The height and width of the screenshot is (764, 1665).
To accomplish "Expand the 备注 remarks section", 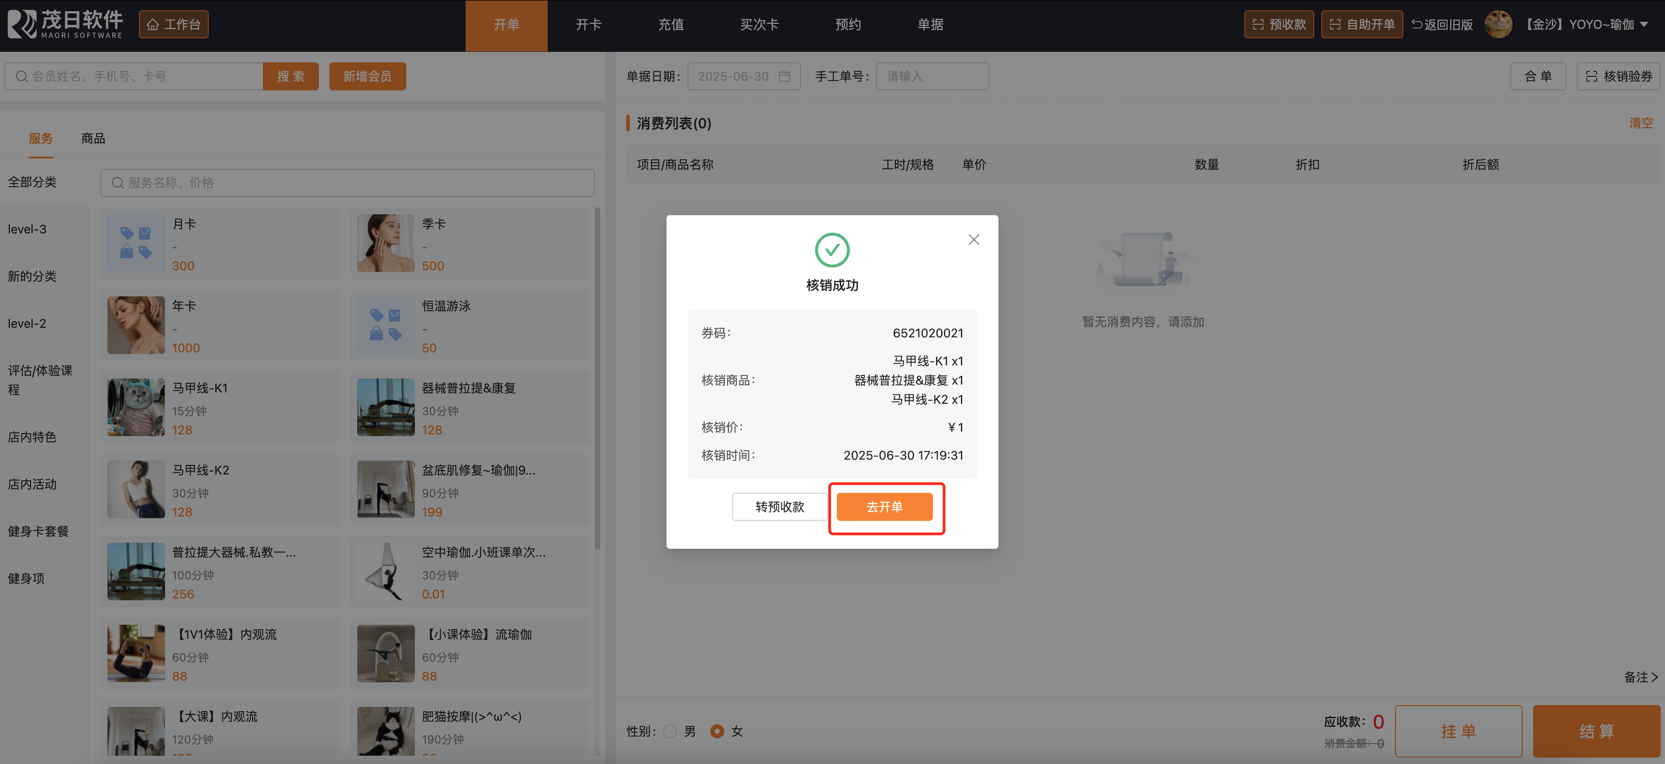I will [1641, 677].
